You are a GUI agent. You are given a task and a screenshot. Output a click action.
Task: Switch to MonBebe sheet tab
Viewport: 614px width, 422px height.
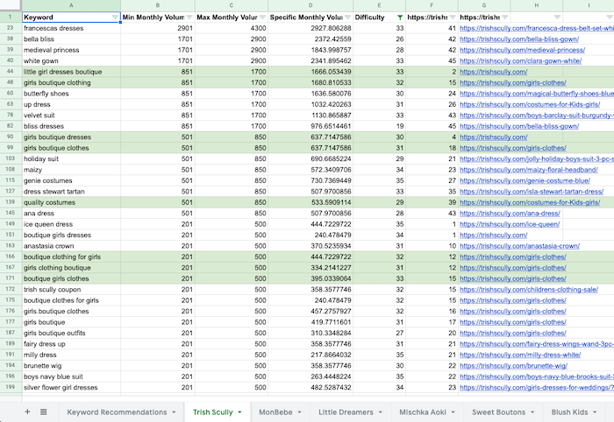275,412
